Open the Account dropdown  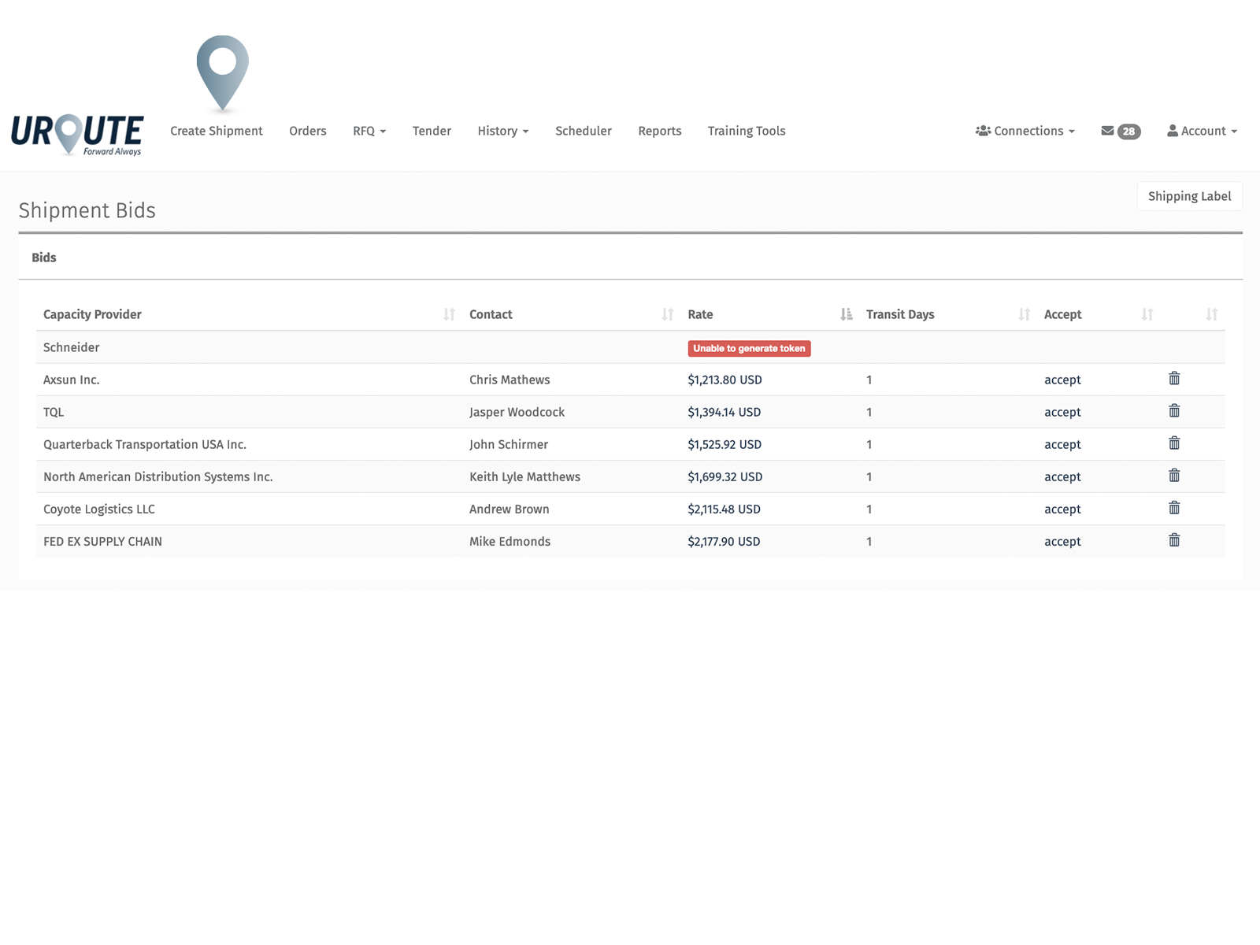click(x=1203, y=132)
